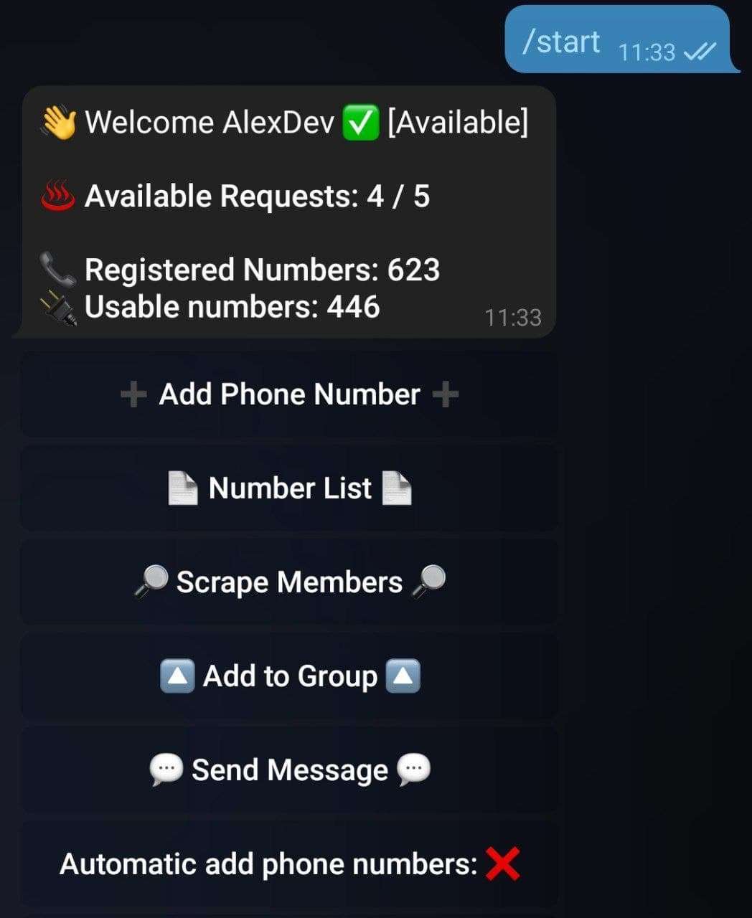Click the right document icon on Number List

397,488
